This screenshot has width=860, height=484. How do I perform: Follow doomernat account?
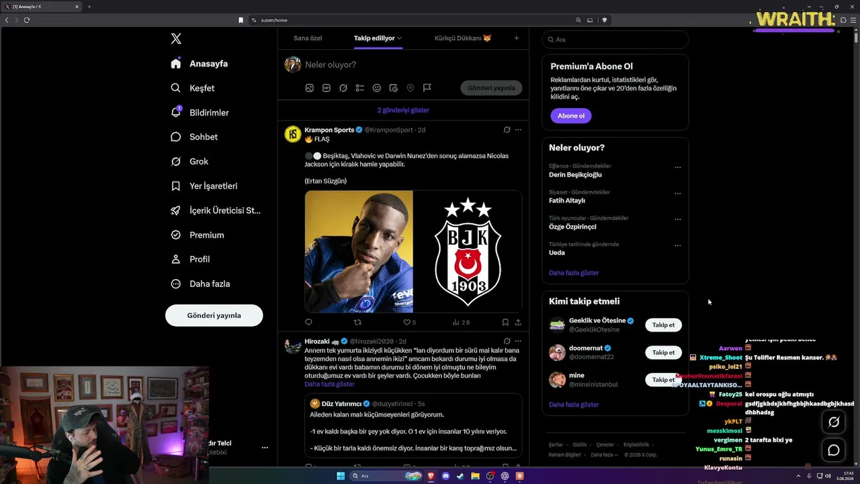coord(663,352)
